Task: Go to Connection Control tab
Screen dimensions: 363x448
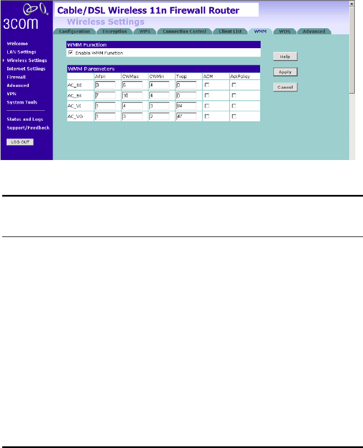Action: [x=184, y=32]
